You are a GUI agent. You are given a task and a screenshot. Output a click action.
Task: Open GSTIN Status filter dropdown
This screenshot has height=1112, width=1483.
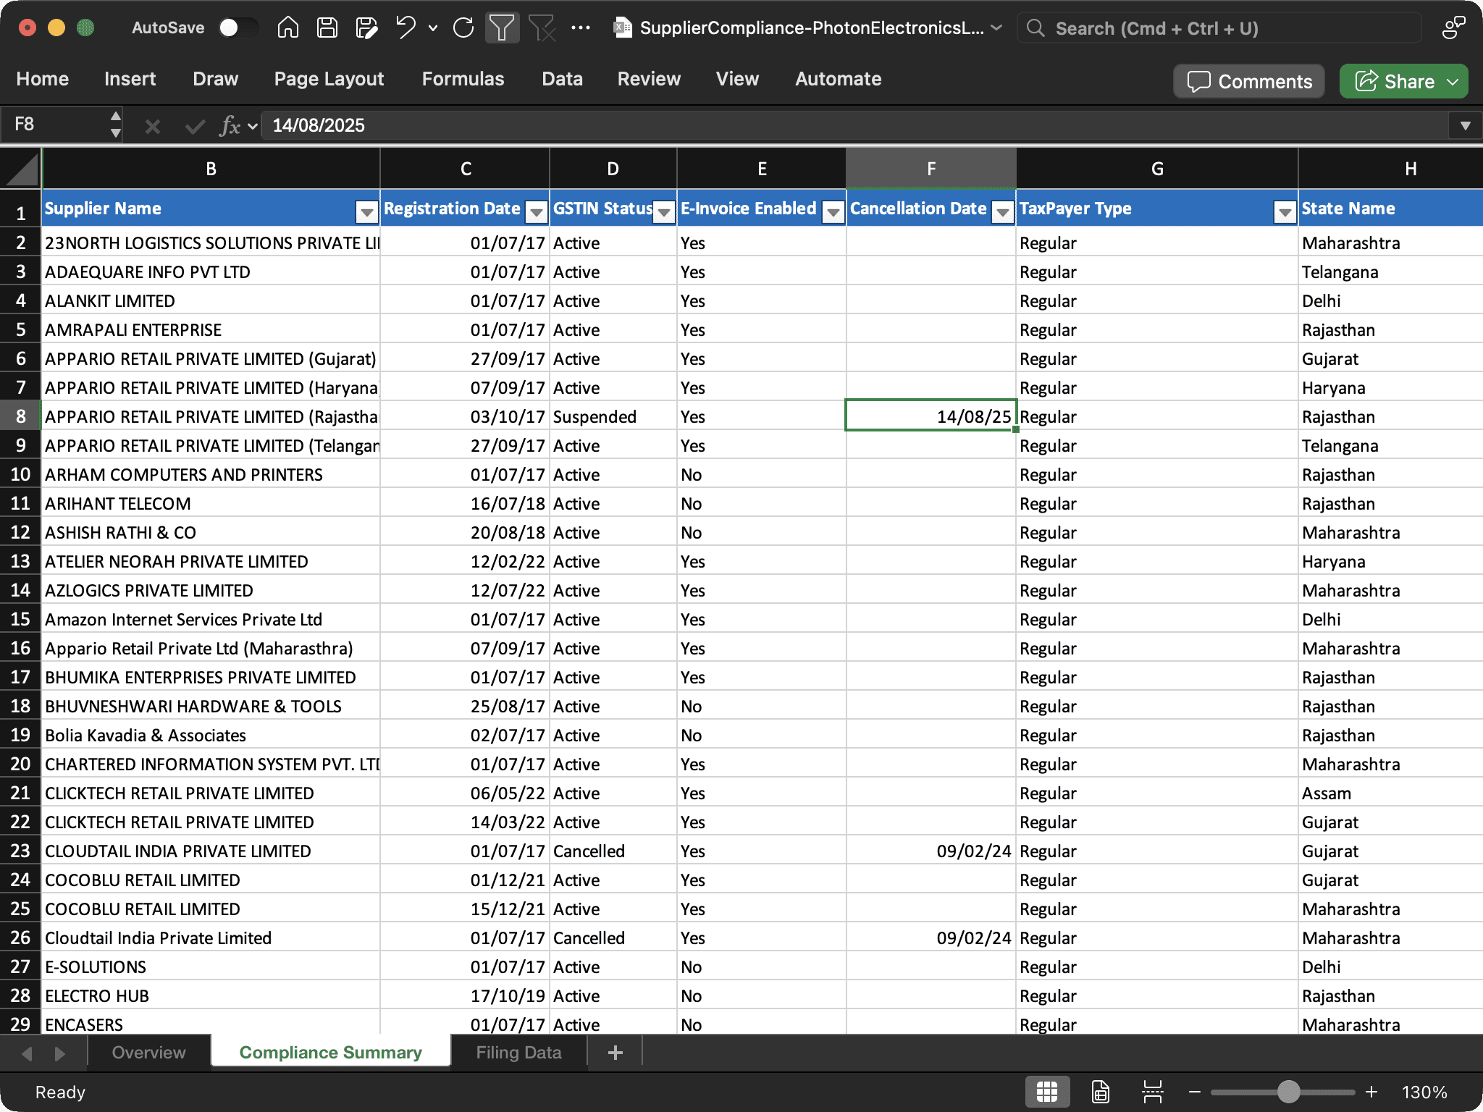(x=663, y=212)
